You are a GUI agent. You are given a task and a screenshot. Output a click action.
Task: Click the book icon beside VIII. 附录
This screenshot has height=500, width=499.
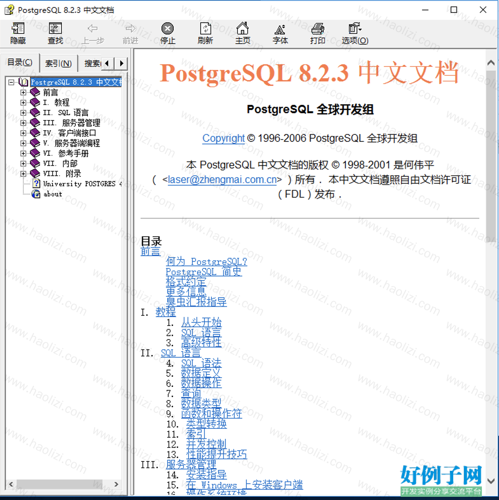pyautogui.click(x=35, y=173)
